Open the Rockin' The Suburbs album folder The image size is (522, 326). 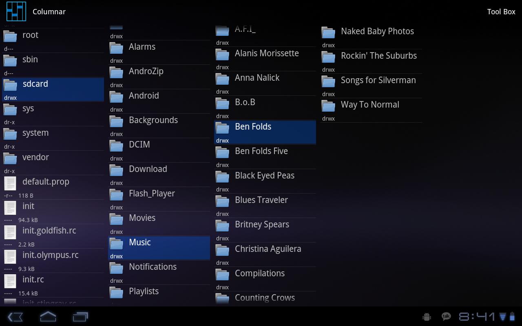coord(378,56)
